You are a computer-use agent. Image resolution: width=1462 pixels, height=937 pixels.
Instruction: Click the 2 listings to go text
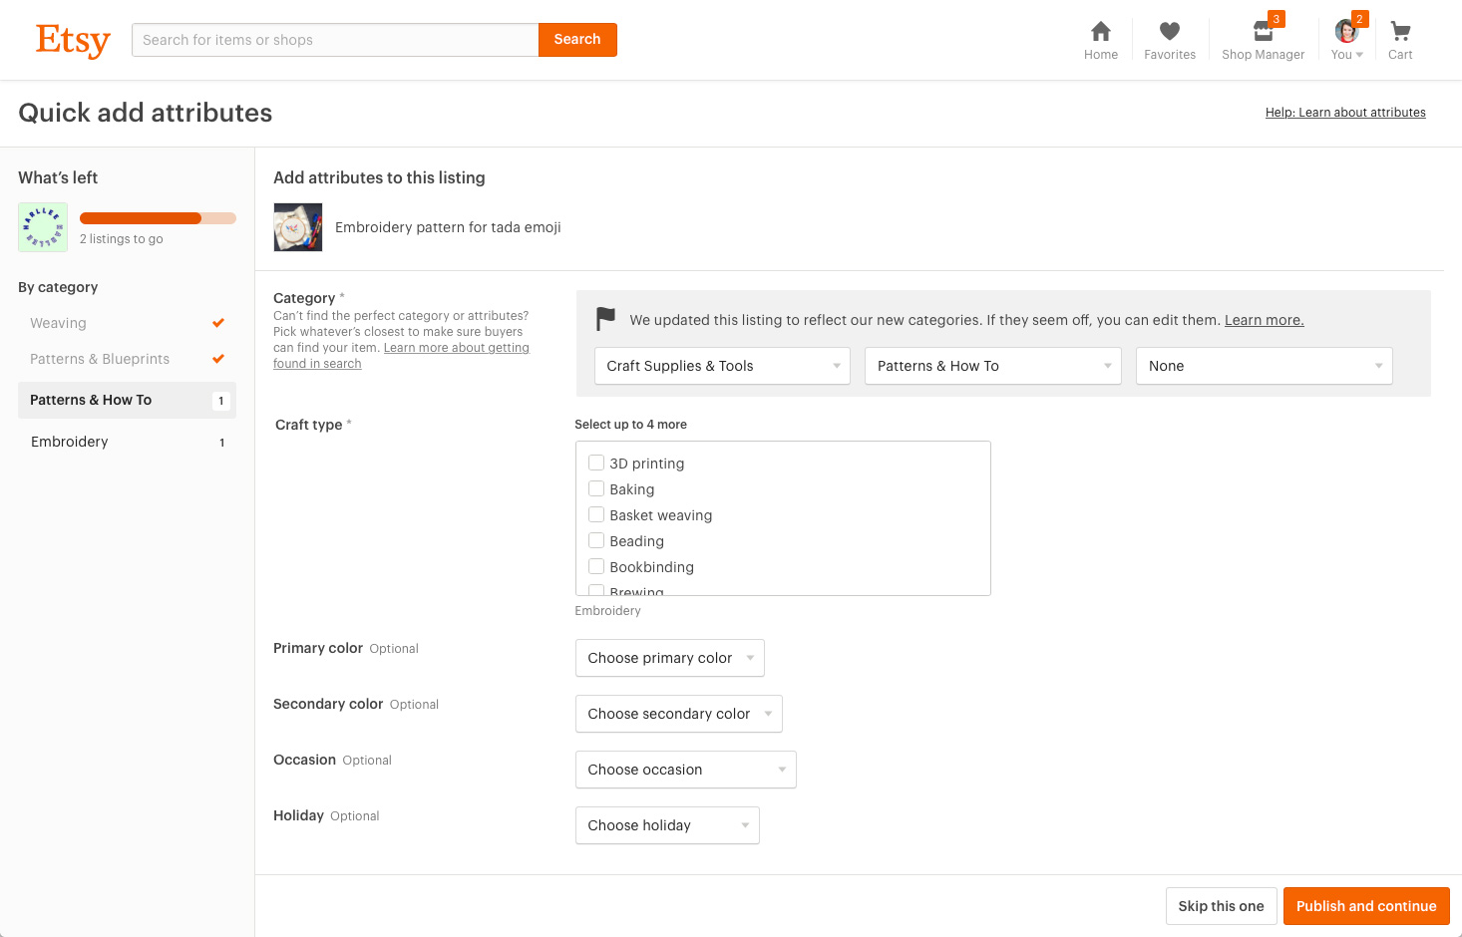[x=122, y=239]
